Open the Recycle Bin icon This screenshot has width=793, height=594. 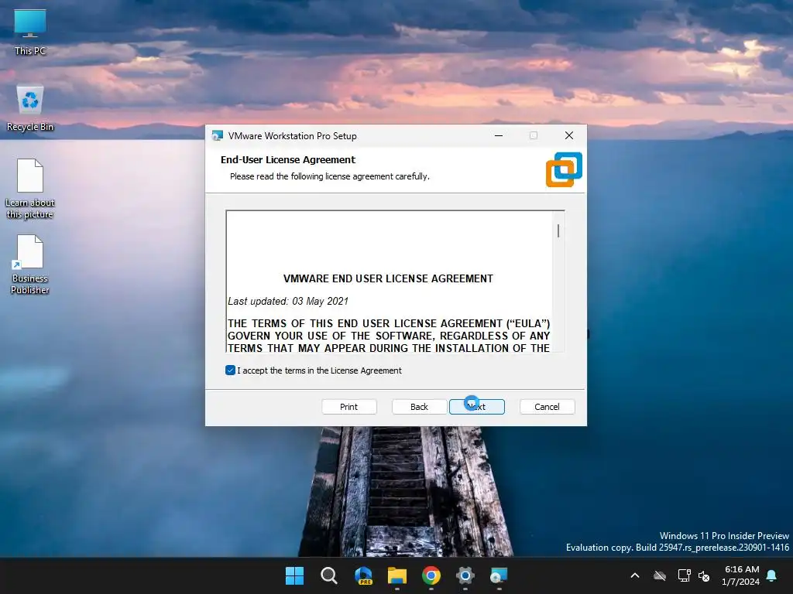(x=30, y=108)
